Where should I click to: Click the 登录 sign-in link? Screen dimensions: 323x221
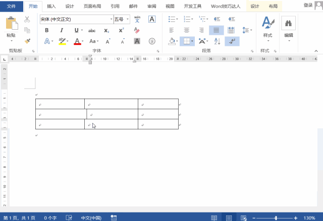click(308, 5)
